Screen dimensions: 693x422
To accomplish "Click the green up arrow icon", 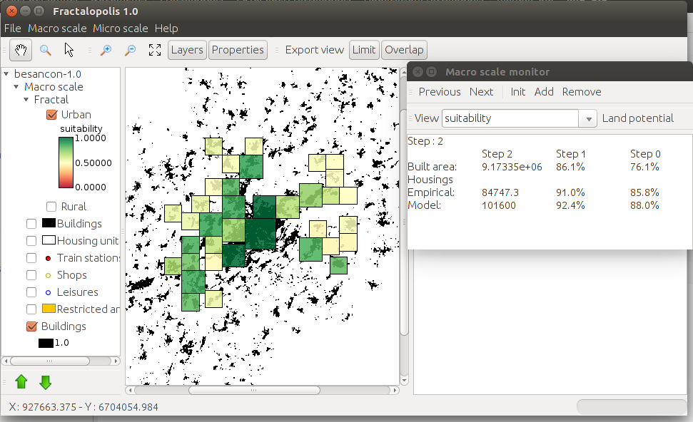I will point(21,381).
